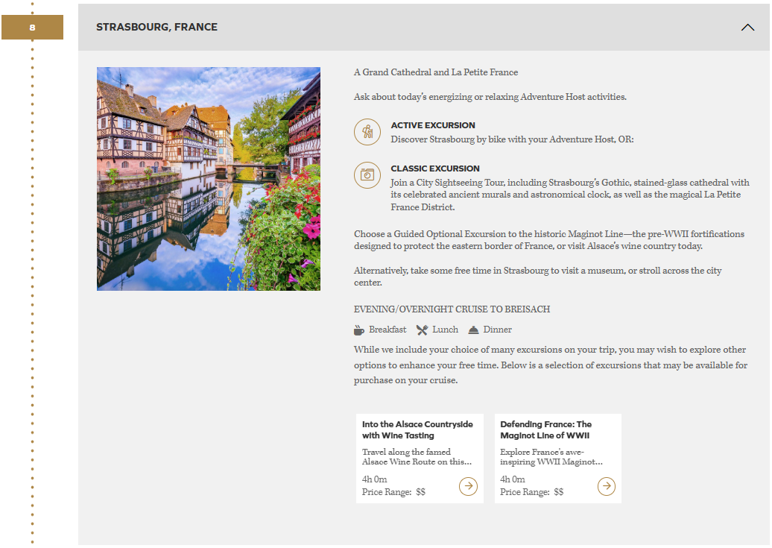The image size is (772, 548).
Task: Click the Alsace Wine Route description text
Action: [417, 457]
